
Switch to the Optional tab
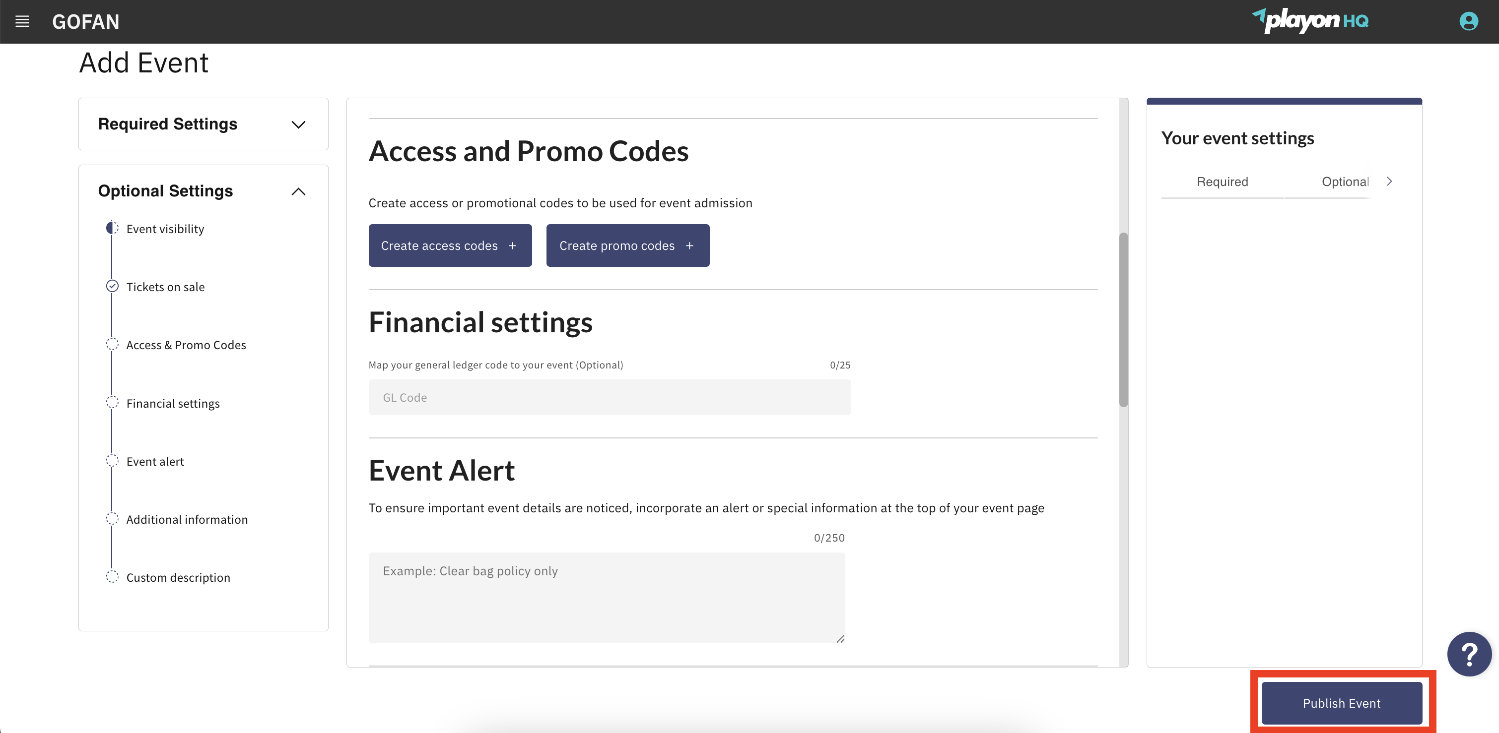tap(1345, 182)
